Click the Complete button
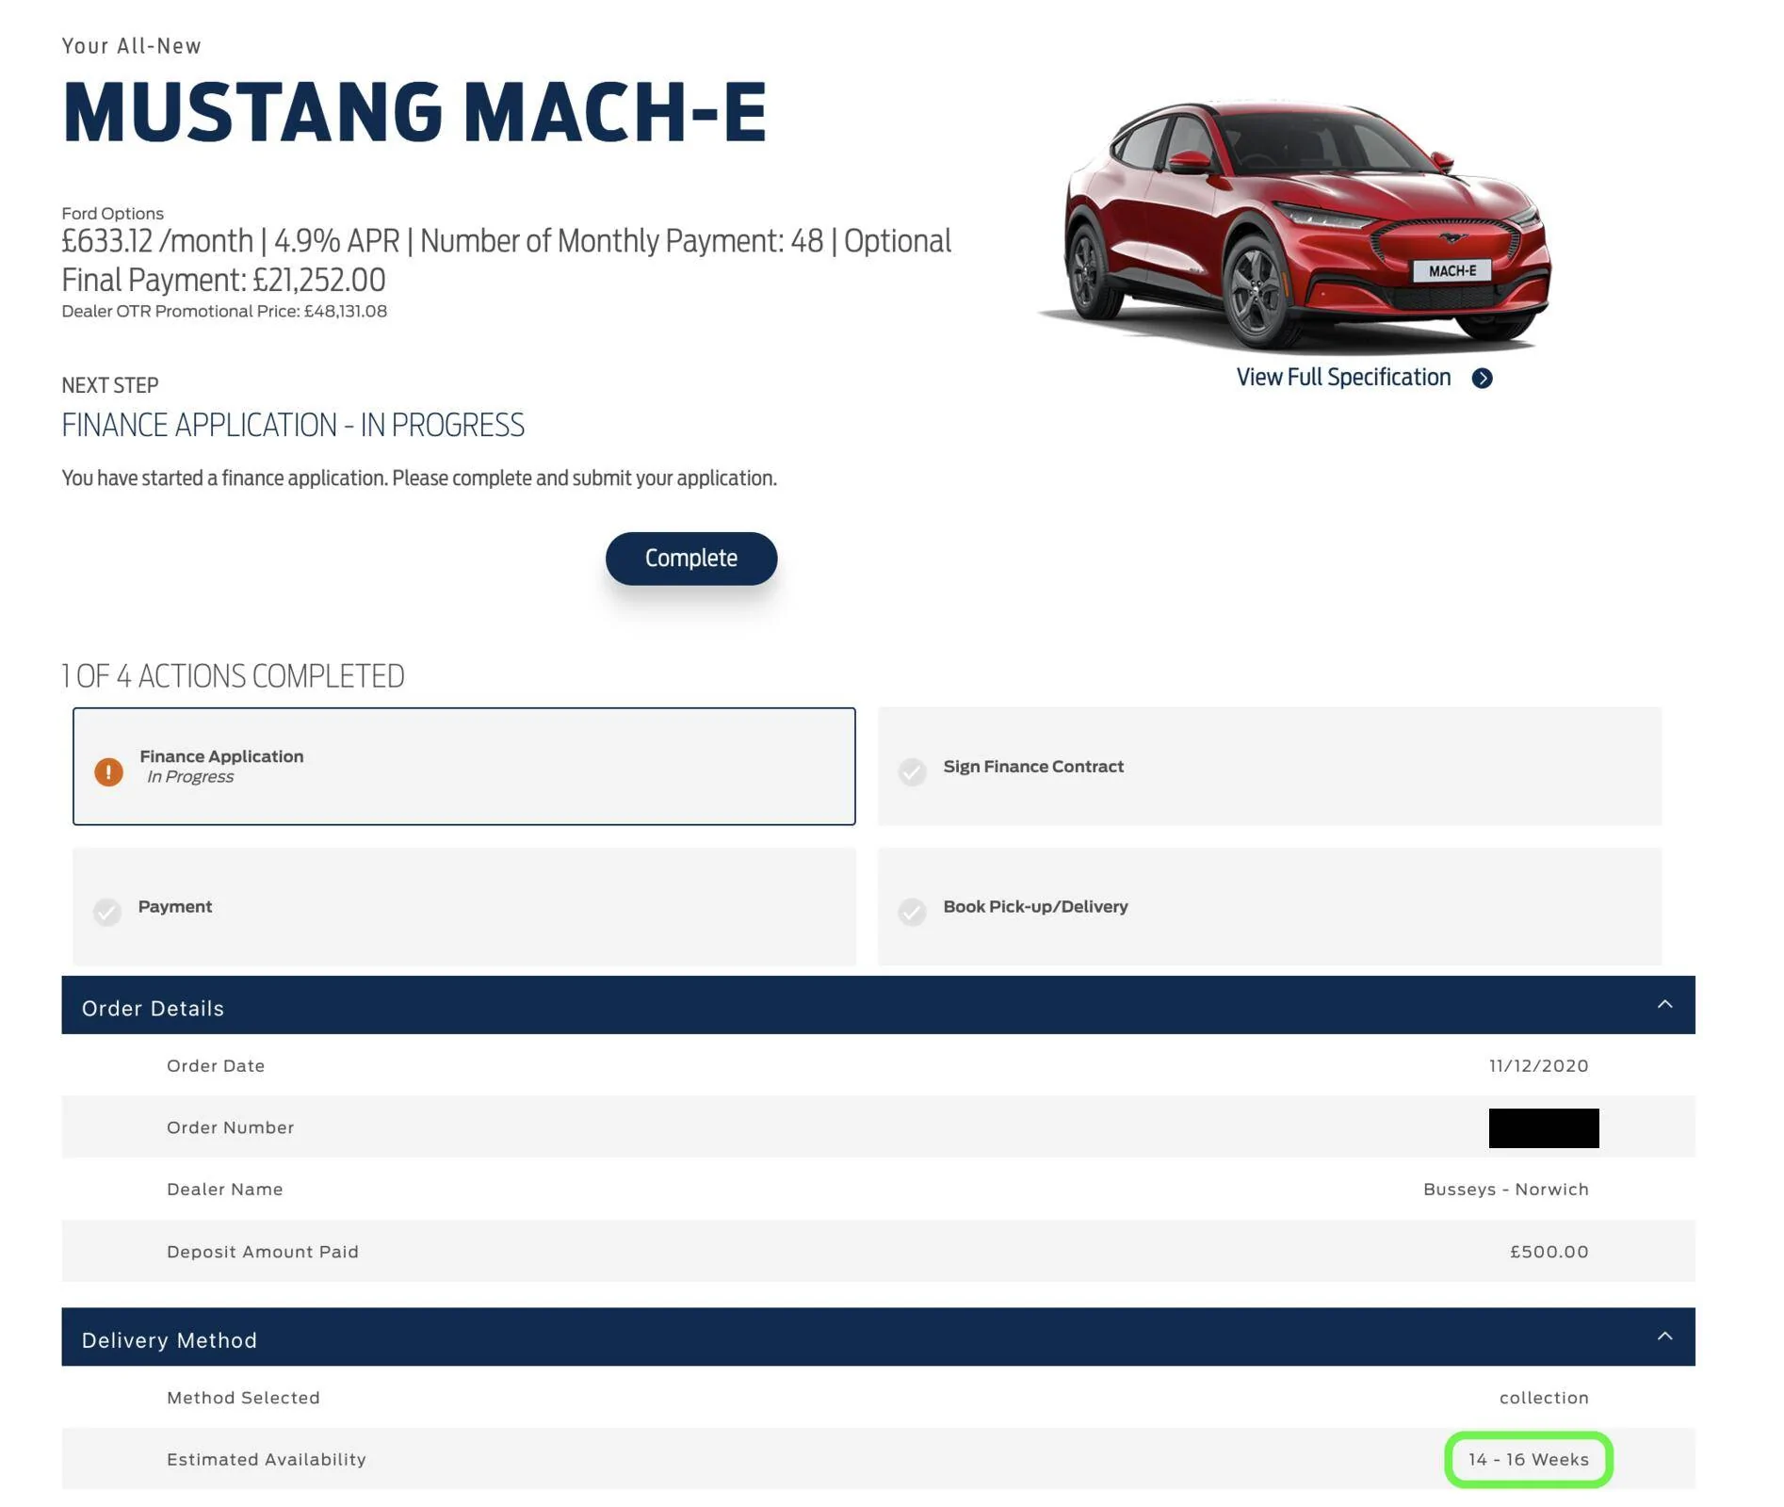Screen dimensions: 1784x1507 (x=690, y=559)
